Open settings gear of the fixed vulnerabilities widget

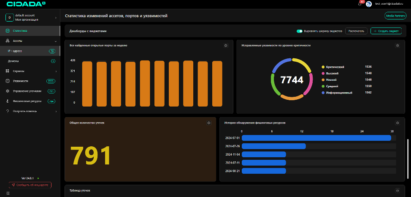[x=397, y=46]
